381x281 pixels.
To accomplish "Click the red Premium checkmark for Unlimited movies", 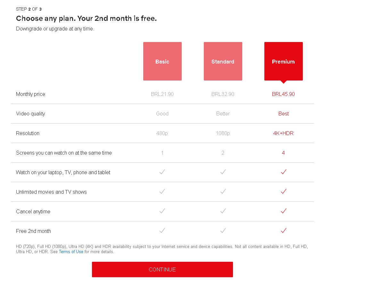I will click(284, 192).
